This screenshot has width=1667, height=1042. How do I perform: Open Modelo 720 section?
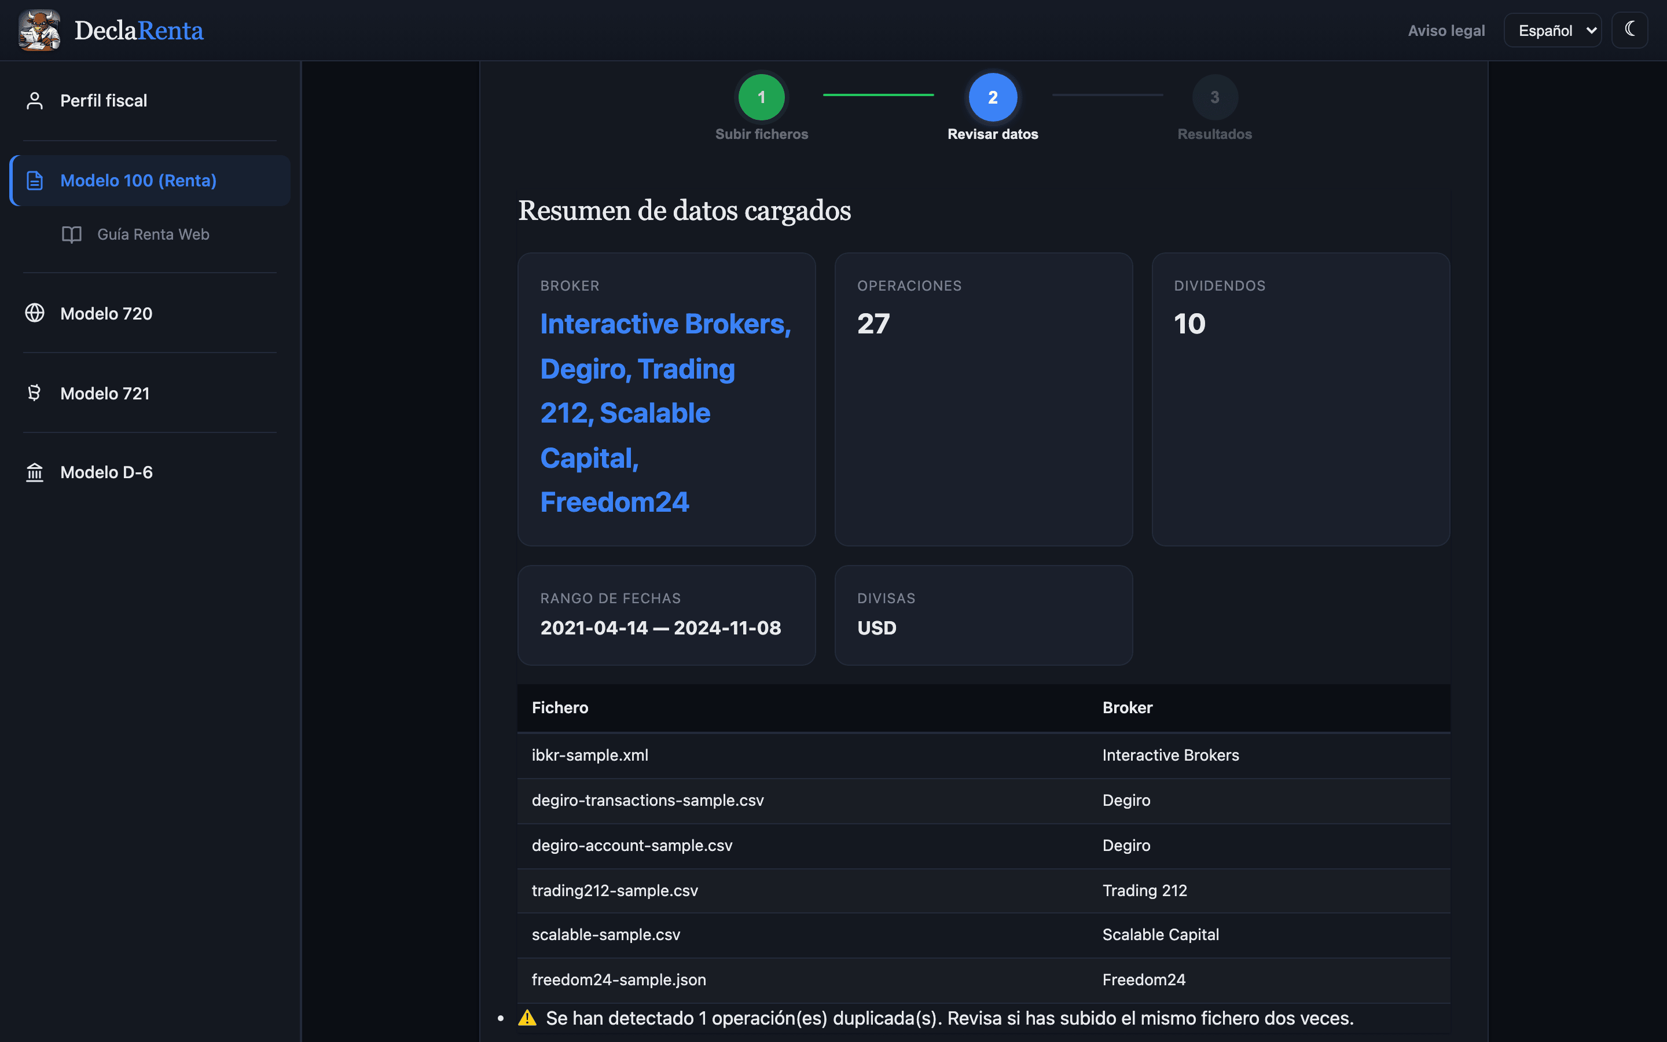pyautogui.click(x=150, y=314)
